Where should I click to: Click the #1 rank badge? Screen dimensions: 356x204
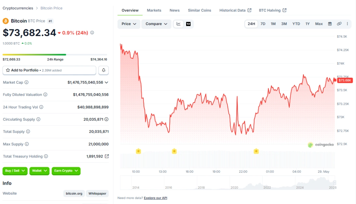pos(50,21)
